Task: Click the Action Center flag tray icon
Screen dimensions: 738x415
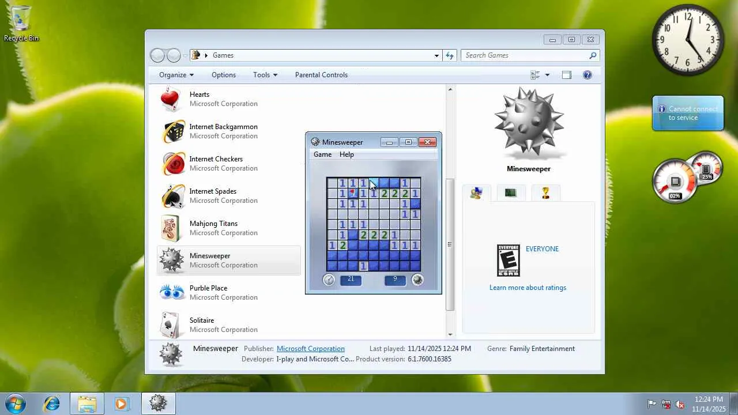Action: click(x=652, y=404)
